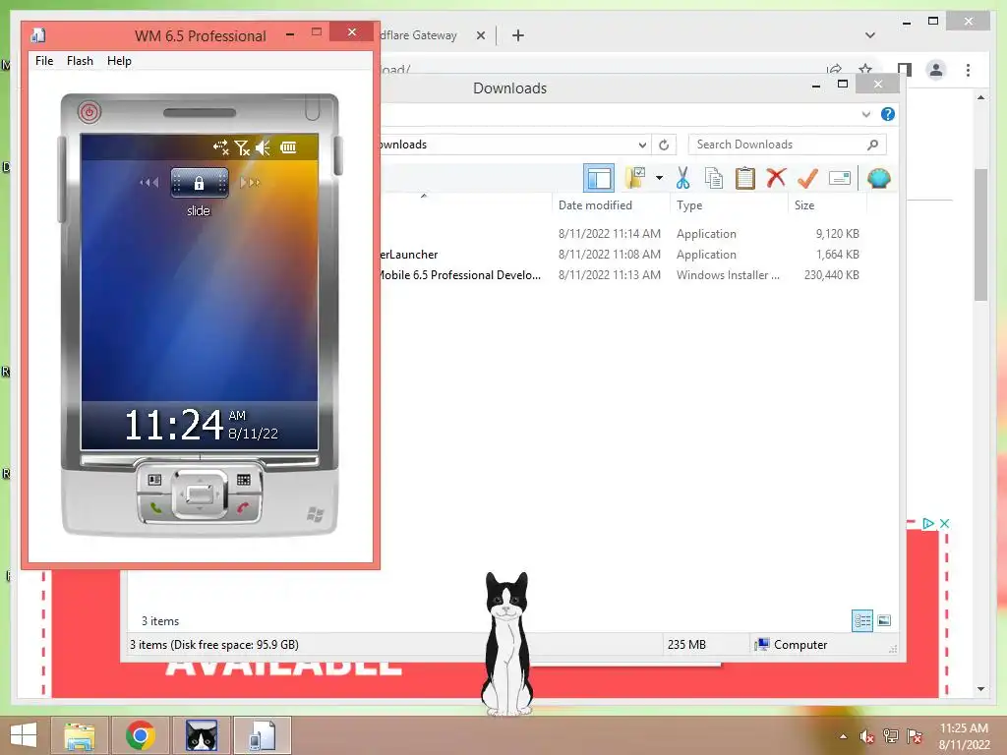Click the Rename toolbar icon

[x=840, y=178]
